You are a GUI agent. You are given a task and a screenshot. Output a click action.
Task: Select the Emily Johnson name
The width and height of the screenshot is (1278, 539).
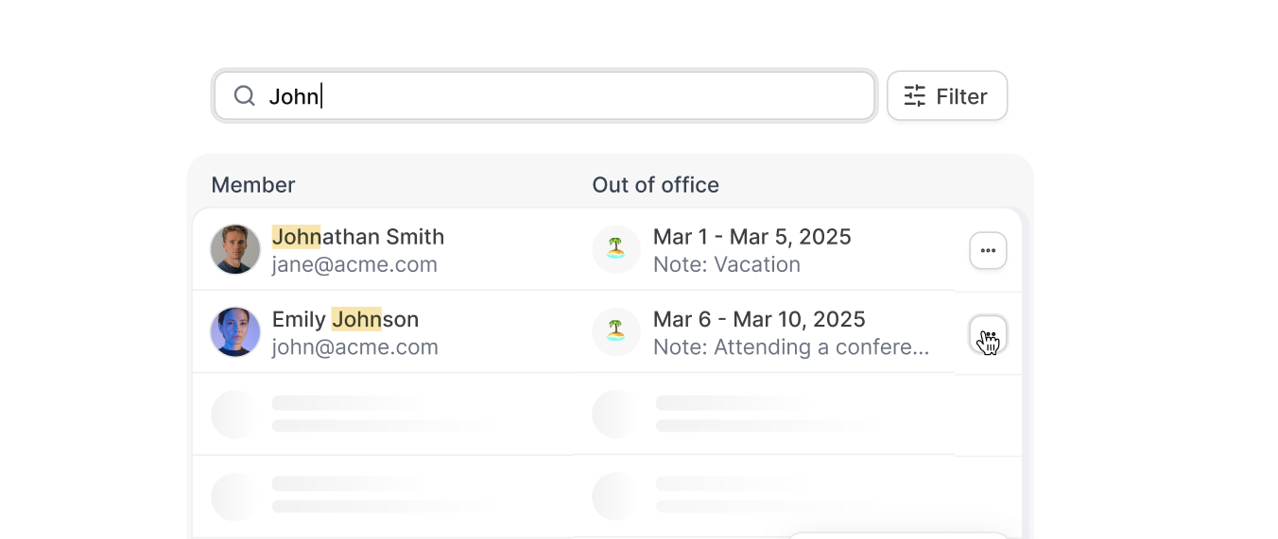pos(345,320)
